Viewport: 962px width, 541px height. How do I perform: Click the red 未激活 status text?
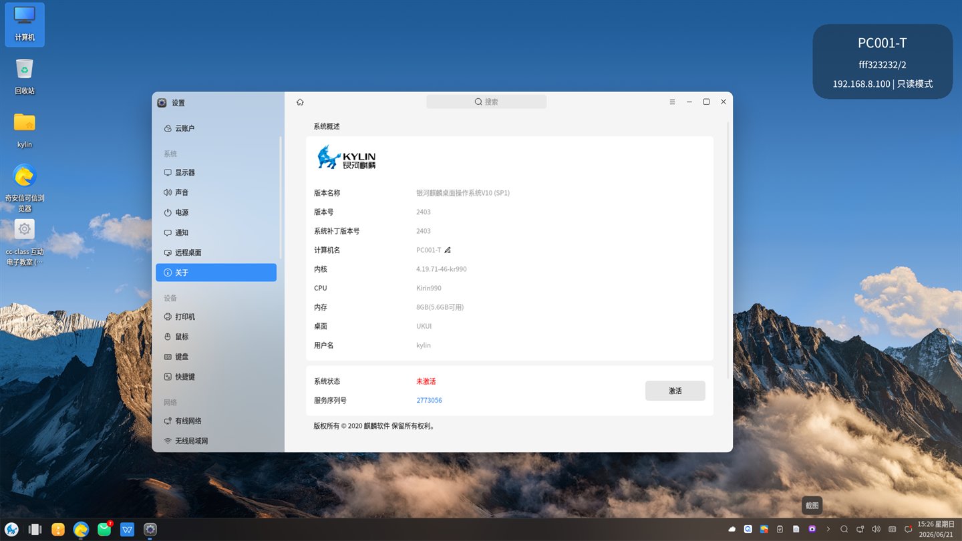pyautogui.click(x=426, y=381)
